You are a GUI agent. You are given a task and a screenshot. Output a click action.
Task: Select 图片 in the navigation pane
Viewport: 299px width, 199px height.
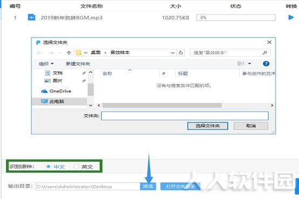(x=58, y=81)
